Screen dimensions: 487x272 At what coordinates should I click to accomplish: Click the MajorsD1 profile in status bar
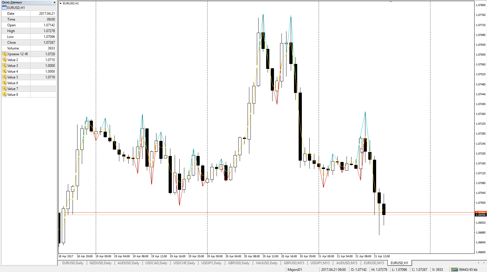(x=295, y=270)
